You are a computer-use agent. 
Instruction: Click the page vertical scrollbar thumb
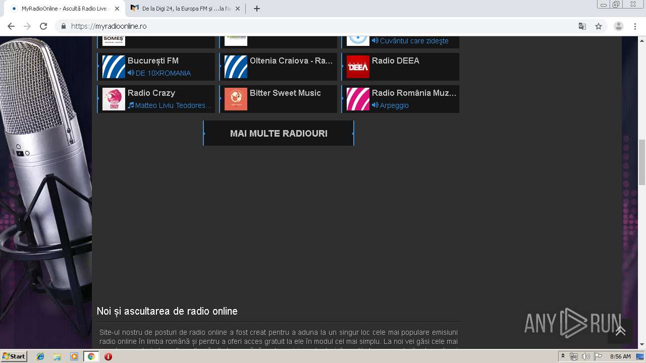[x=642, y=162]
